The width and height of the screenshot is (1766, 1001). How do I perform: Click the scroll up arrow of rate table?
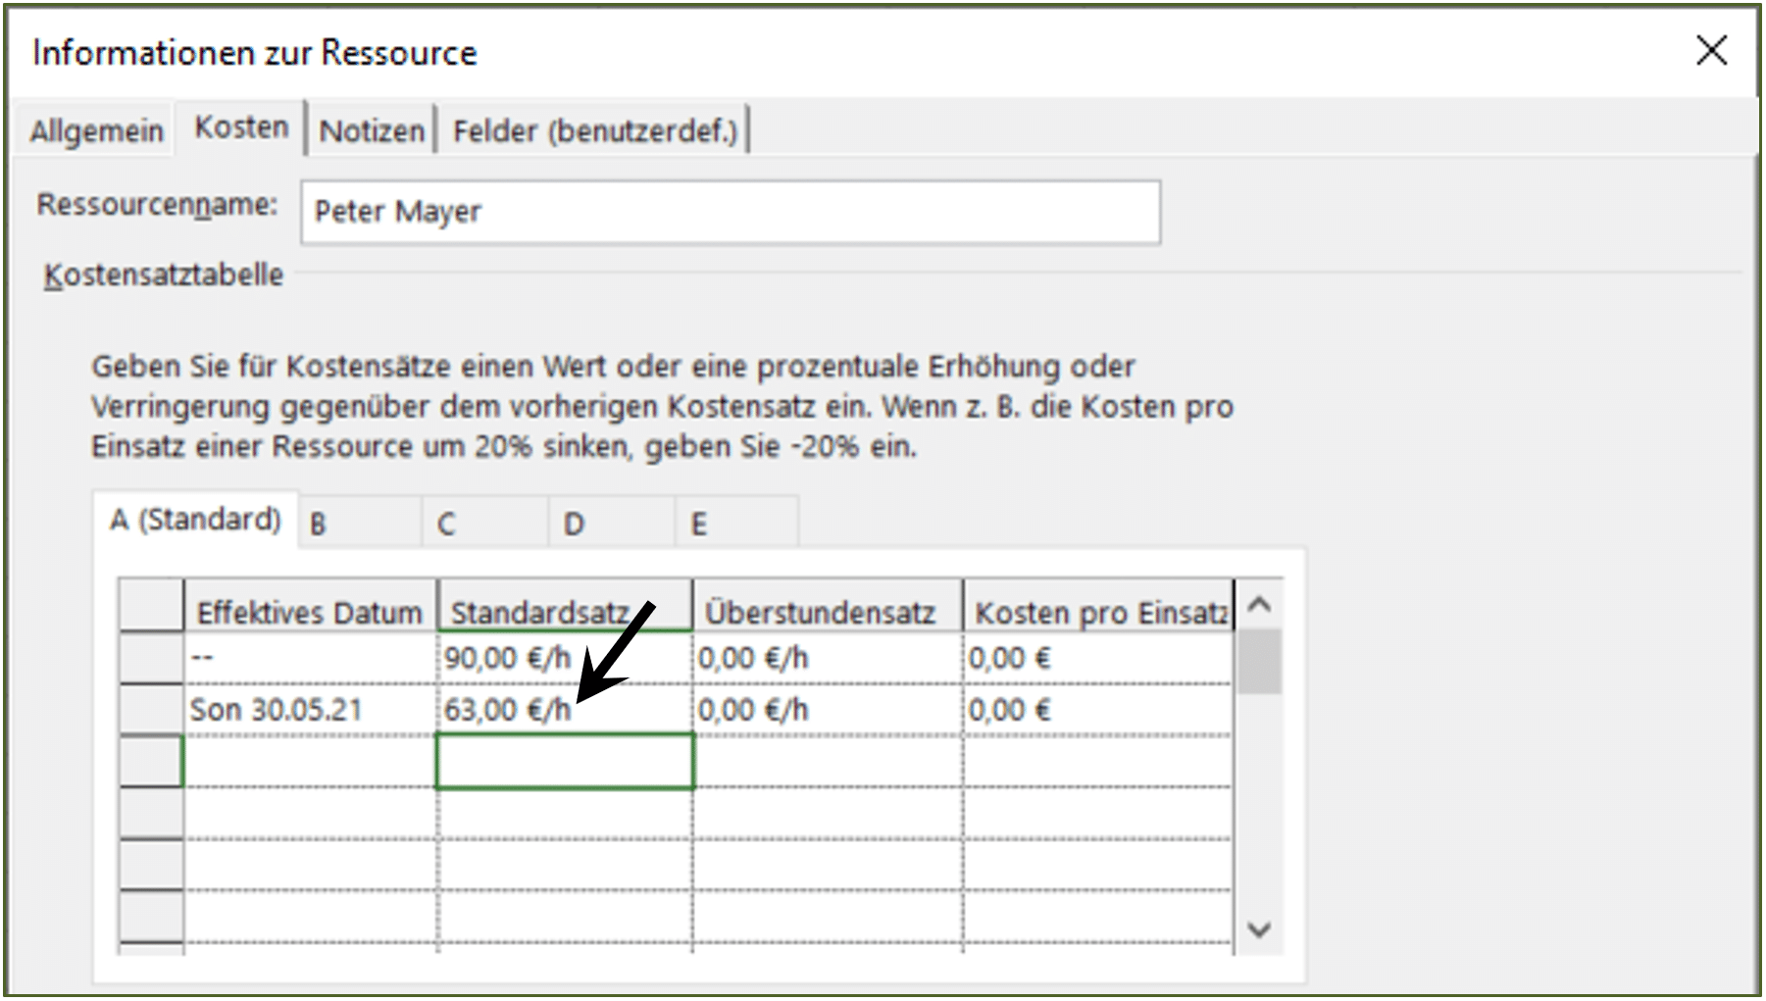click(x=1259, y=605)
